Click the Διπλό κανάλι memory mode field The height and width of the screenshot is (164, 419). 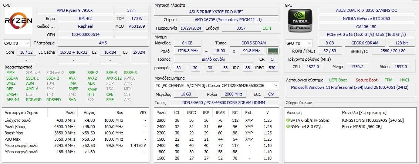(213, 59)
